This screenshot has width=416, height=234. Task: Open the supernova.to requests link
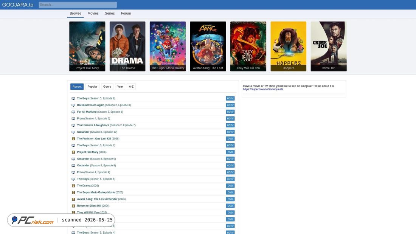coord(263,90)
